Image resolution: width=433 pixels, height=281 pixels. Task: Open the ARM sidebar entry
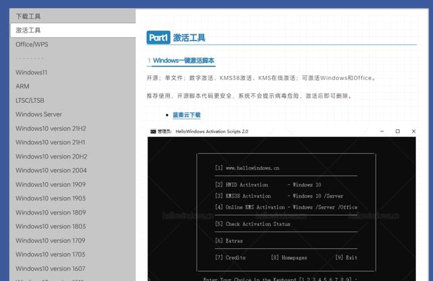tap(73, 87)
